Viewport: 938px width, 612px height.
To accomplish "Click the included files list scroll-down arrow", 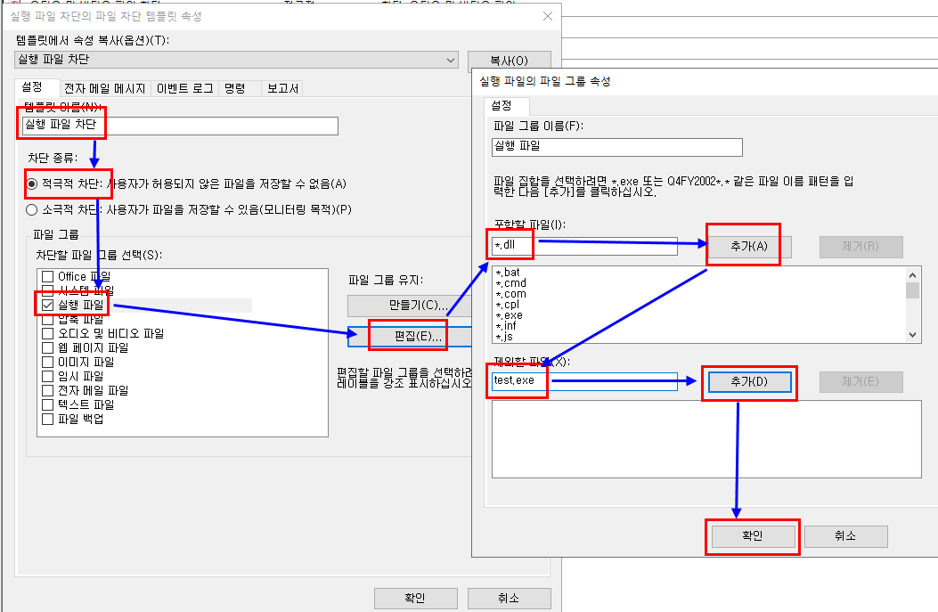I will 912,335.
